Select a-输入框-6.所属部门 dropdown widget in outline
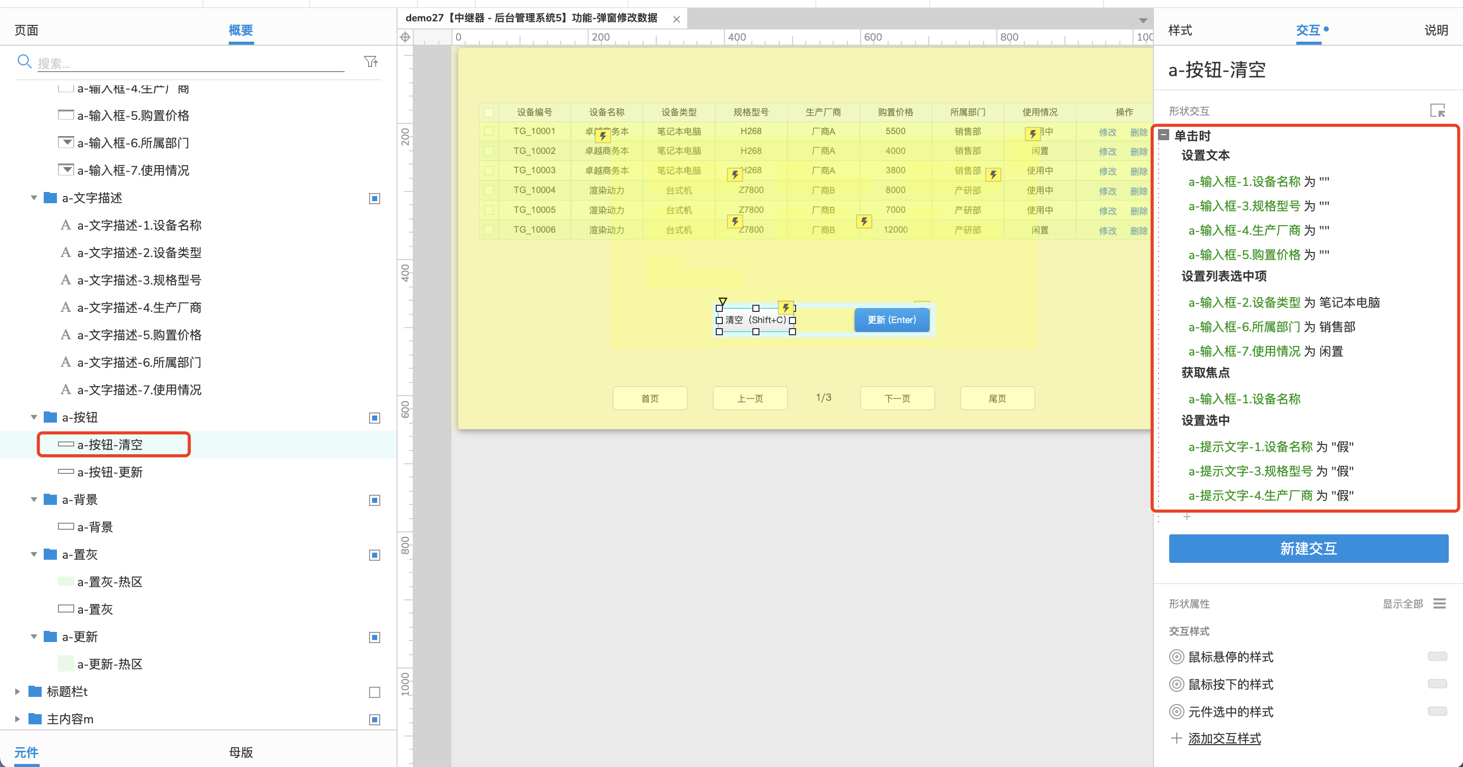Viewport: 1463px width, 767px height. coord(124,142)
